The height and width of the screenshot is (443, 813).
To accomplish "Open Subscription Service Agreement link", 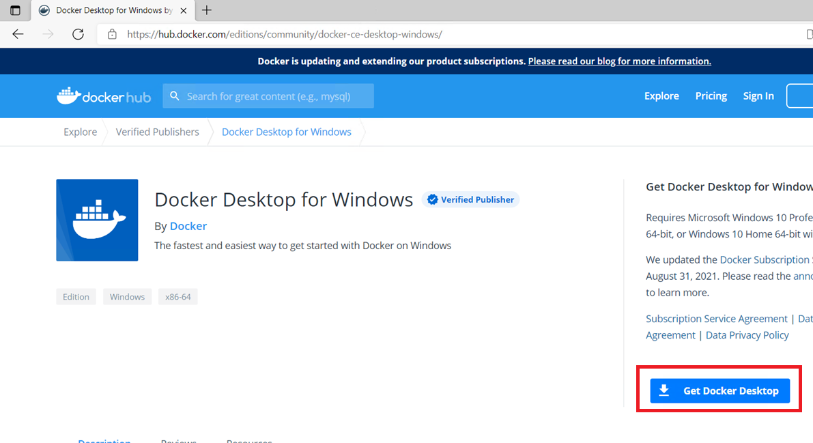I will tap(717, 319).
